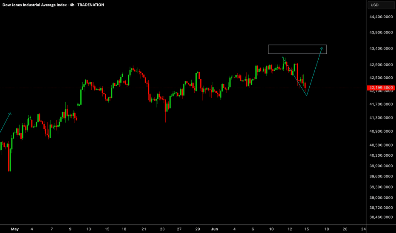Image resolution: width=396 pixels, height=233 pixels.
Task: Click the date 29 on time axis
Action: coord(198,229)
